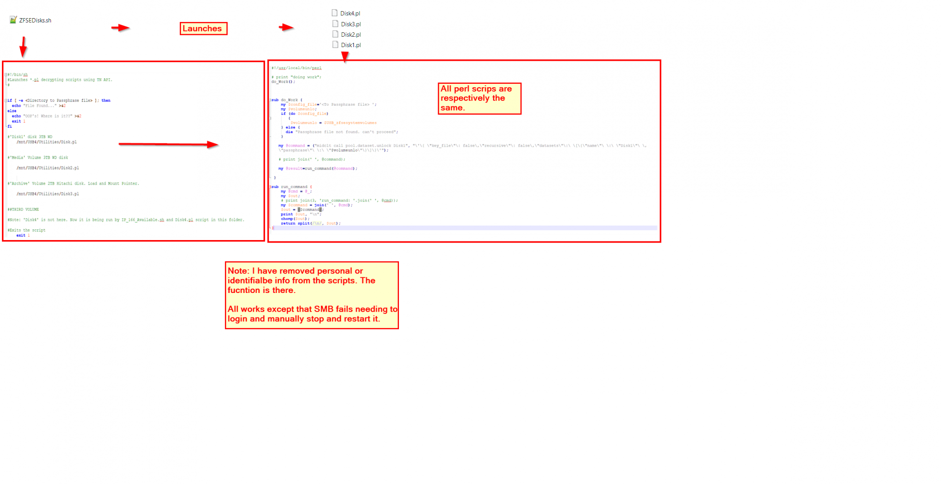
Task: Click the ##THIRD VOLUME comment
Action: click(23, 210)
